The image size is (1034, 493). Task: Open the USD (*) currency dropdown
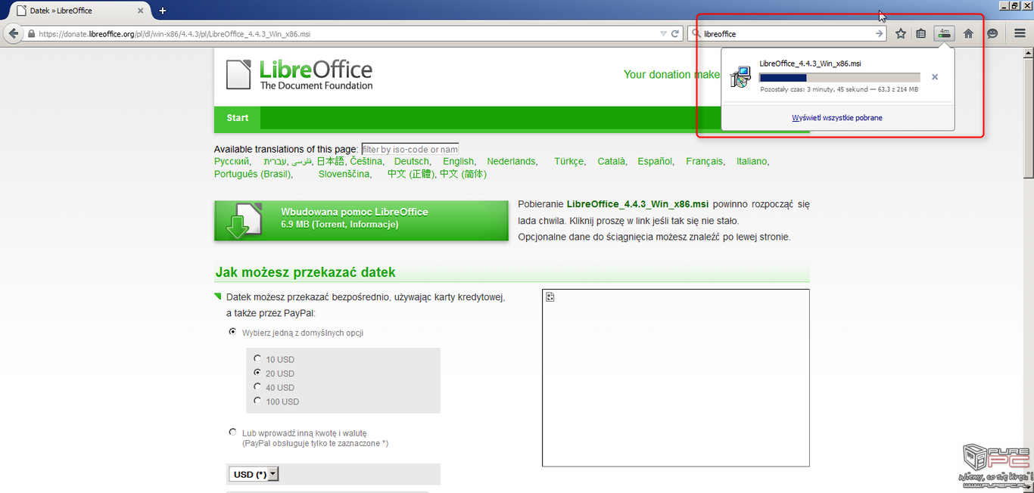click(254, 474)
